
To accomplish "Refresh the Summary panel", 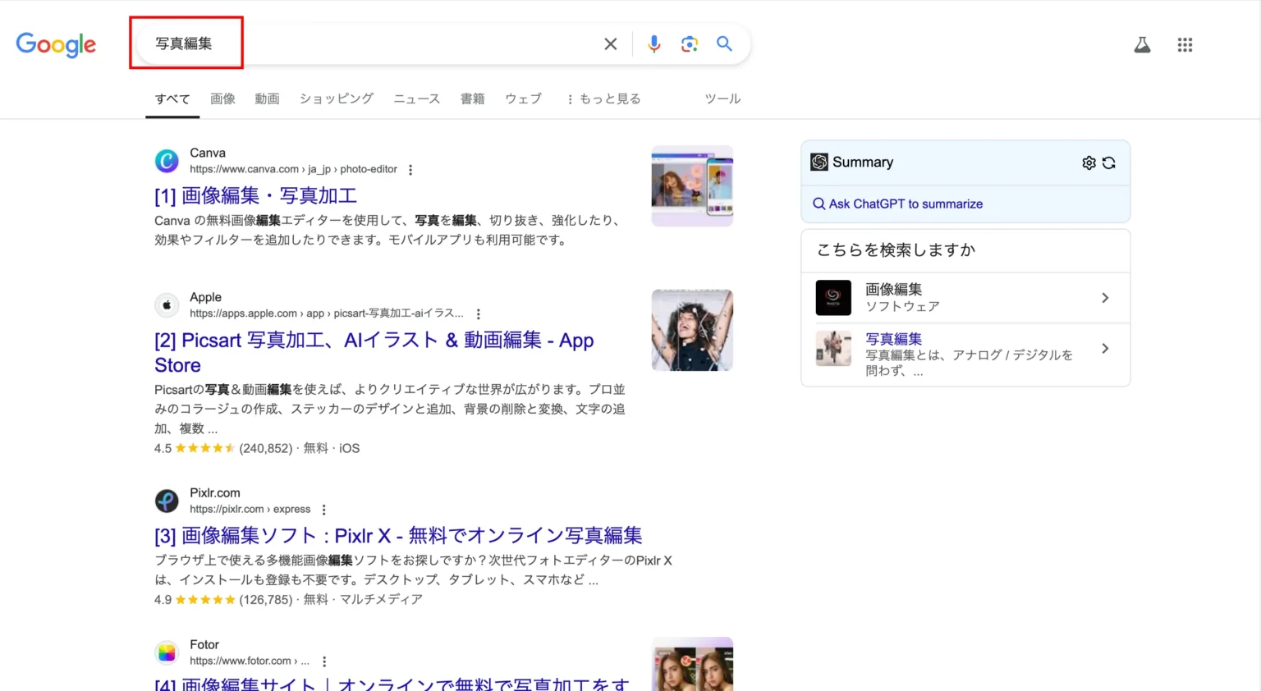I will (x=1109, y=162).
